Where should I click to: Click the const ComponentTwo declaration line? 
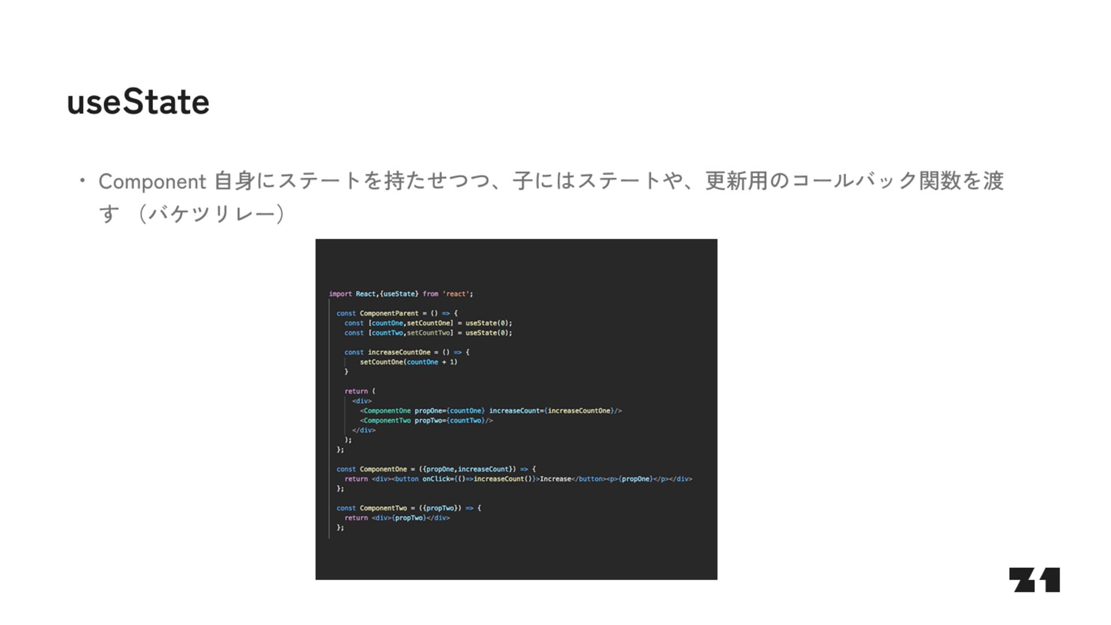coord(409,508)
